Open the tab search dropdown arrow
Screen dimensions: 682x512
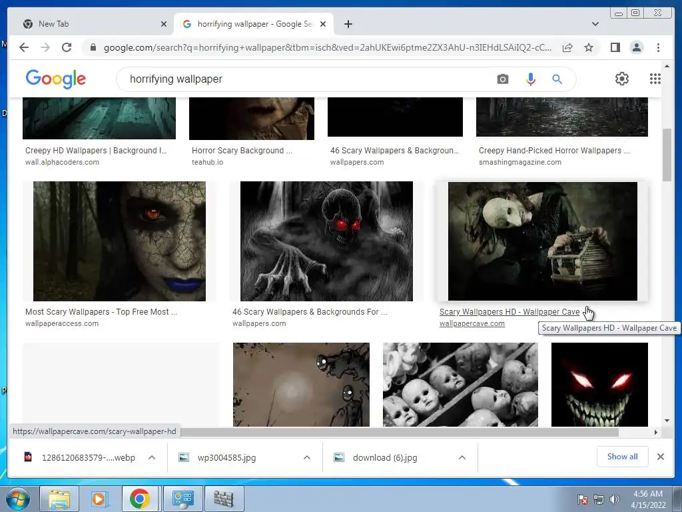pyautogui.click(x=595, y=24)
